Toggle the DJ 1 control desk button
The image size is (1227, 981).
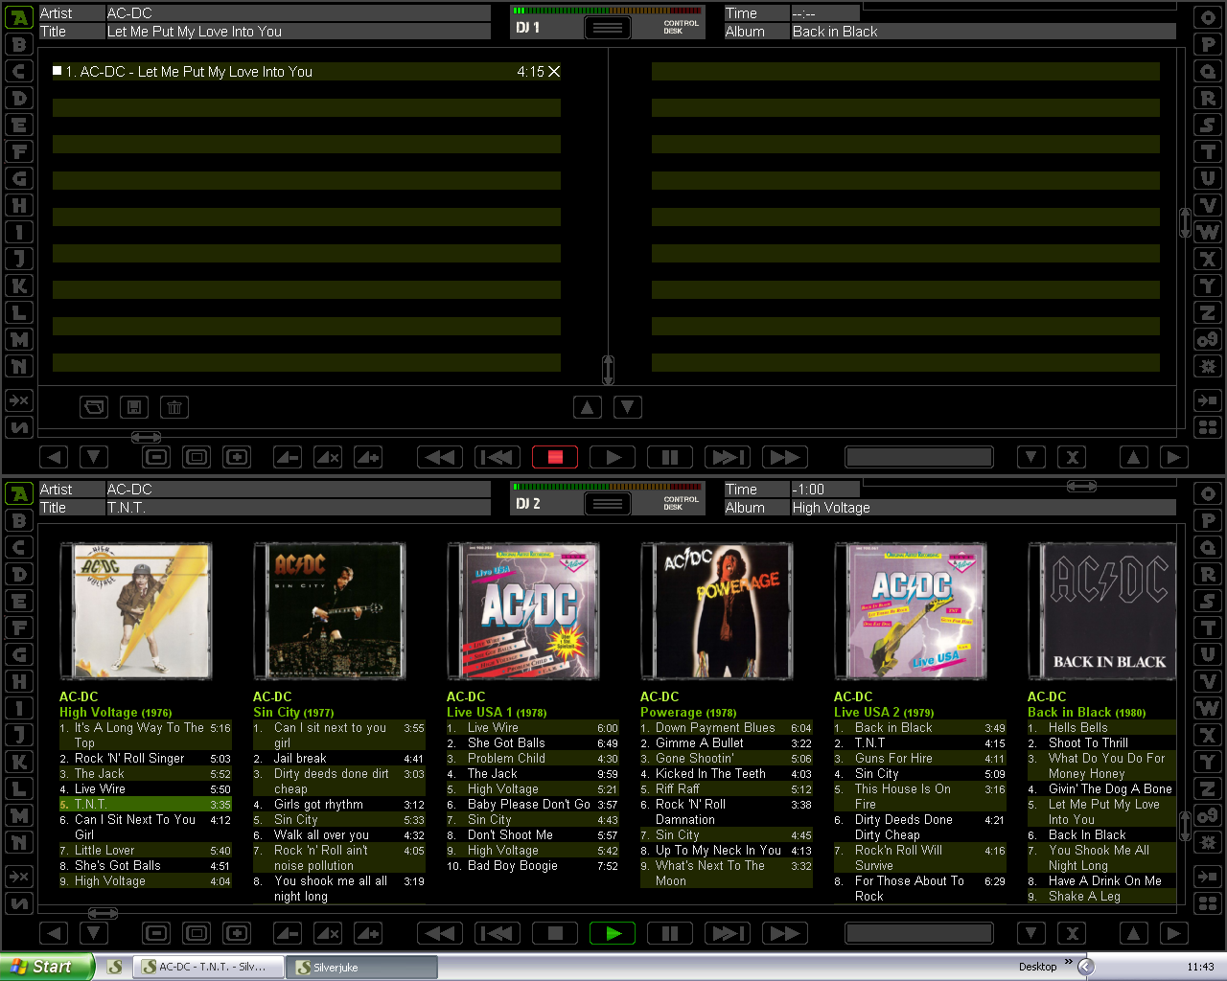point(608,28)
